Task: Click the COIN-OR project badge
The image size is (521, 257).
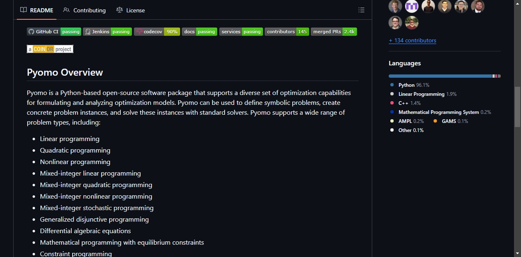Action: (x=50, y=49)
